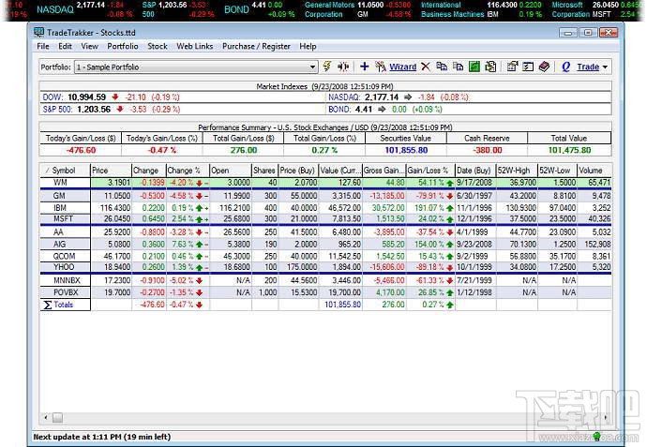
Task: Click the magic wand wizard icon
Action: tap(380, 67)
